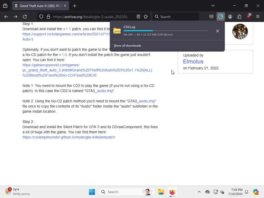Save page to Pocket icon
The width and height of the screenshot is (264, 198).
click(x=211, y=17)
